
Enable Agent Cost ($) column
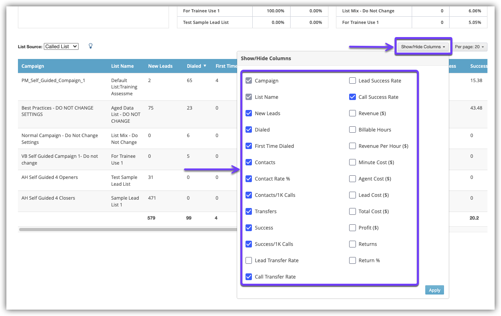pos(352,179)
